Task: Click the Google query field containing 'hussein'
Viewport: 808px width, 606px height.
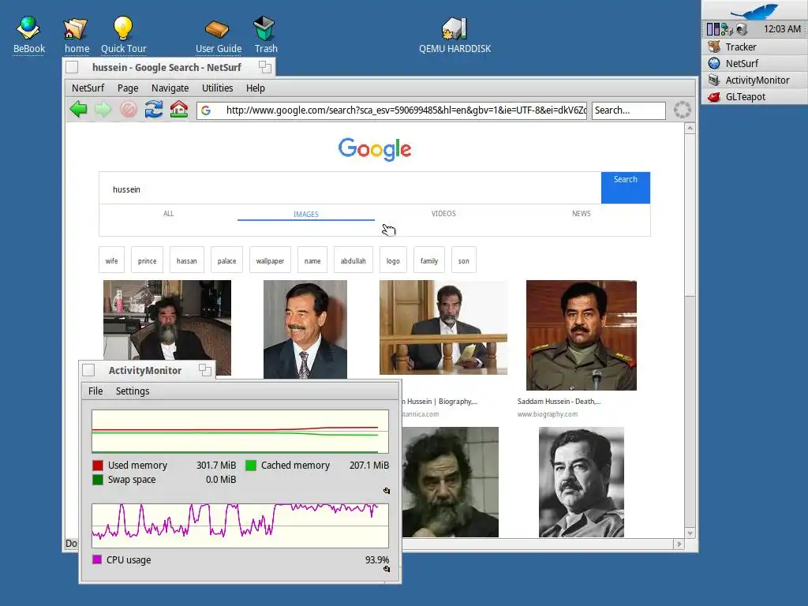Action: coord(350,189)
